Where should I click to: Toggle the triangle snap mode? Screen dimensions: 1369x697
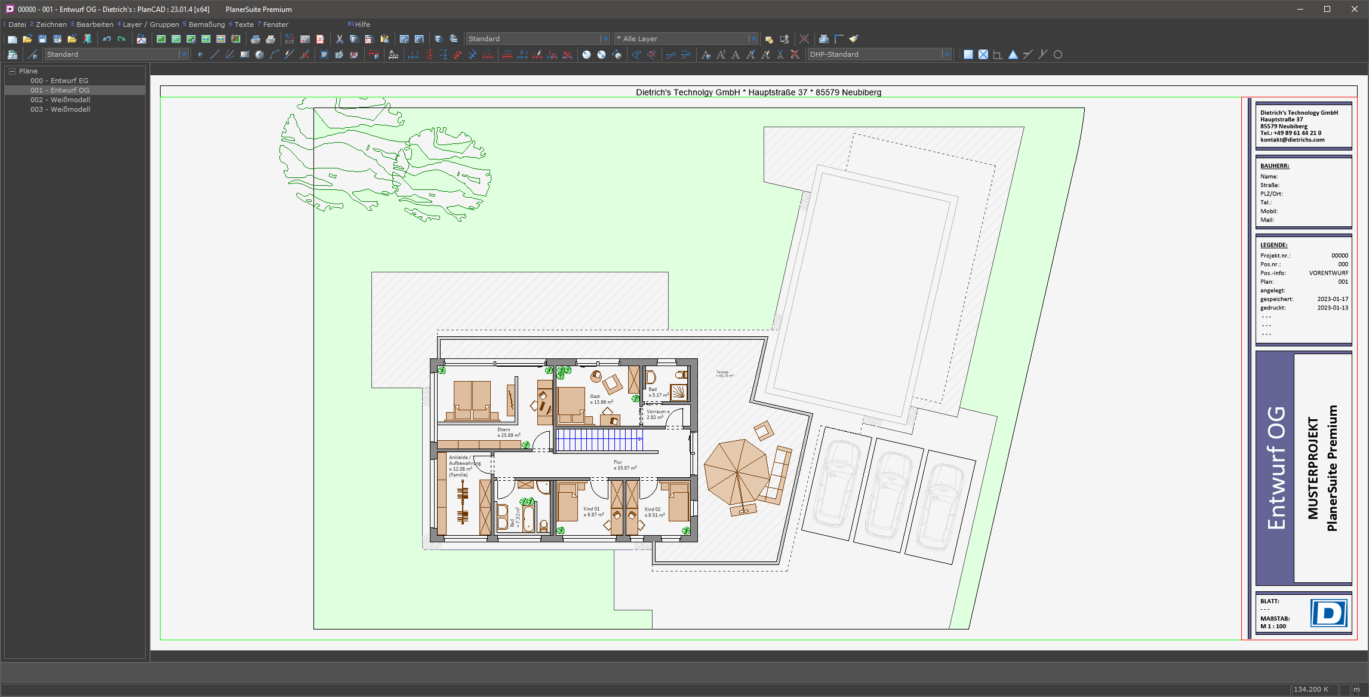point(1013,55)
